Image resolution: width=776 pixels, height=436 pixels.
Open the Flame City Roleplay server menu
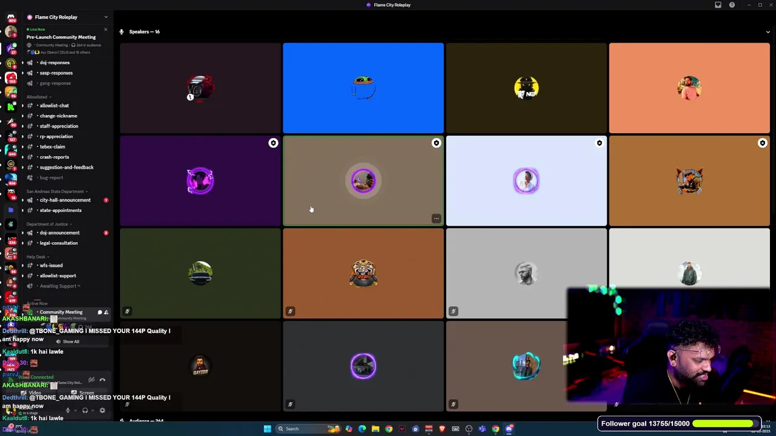click(67, 17)
